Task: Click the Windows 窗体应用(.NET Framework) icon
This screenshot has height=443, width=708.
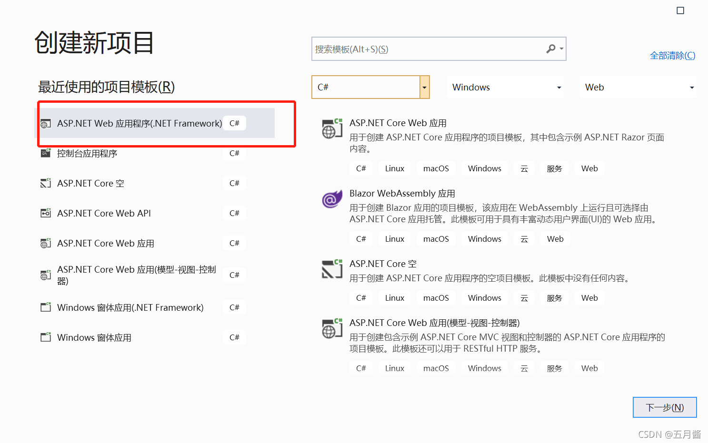Action: click(x=46, y=307)
